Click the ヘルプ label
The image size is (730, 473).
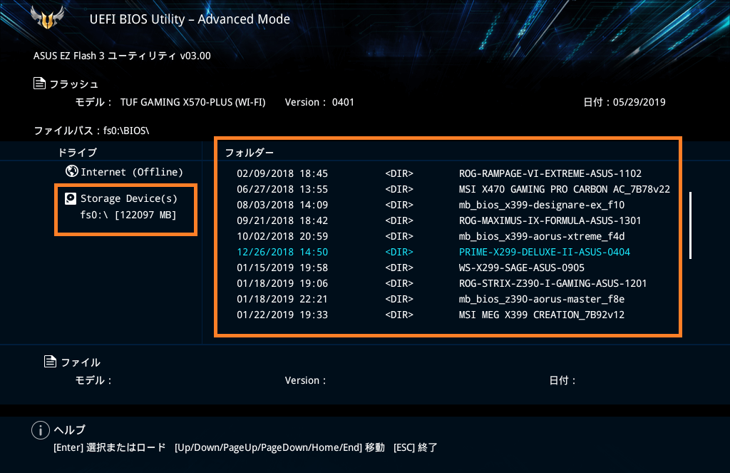coord(70,429)
